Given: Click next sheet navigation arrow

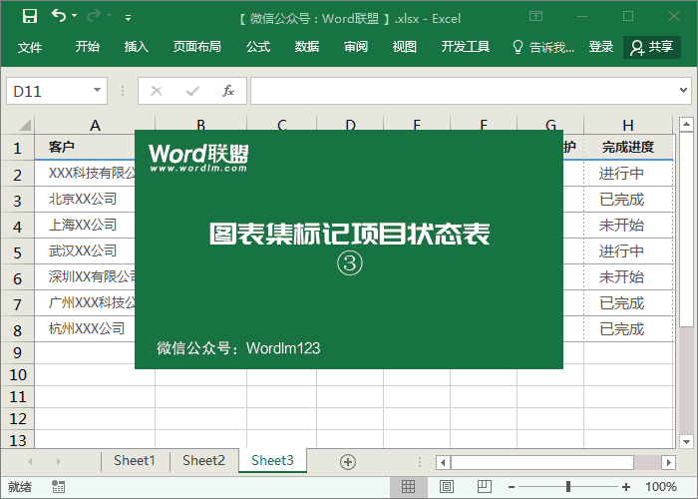Looking at the screenshot, I should pyautogui.click(x=58, y=461).
